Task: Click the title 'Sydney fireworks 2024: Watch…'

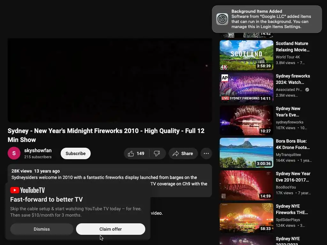Action: 293,79
